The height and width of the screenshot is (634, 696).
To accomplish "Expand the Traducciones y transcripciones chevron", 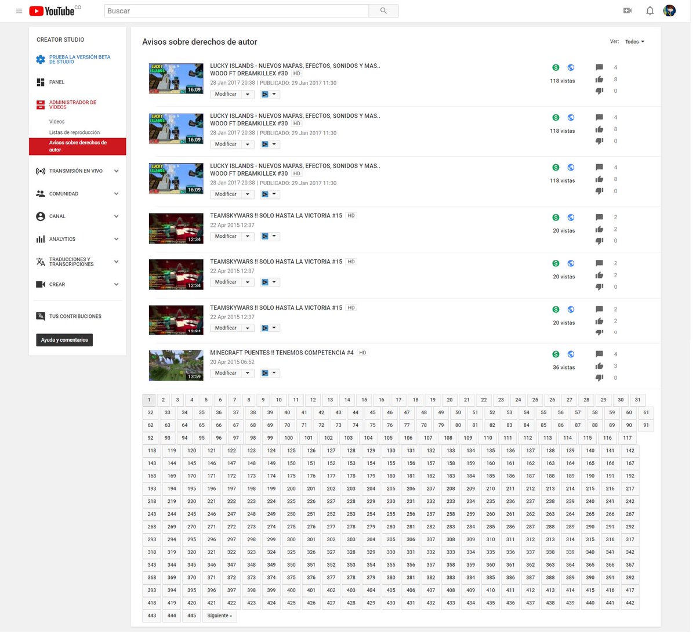I will [117, 262].
